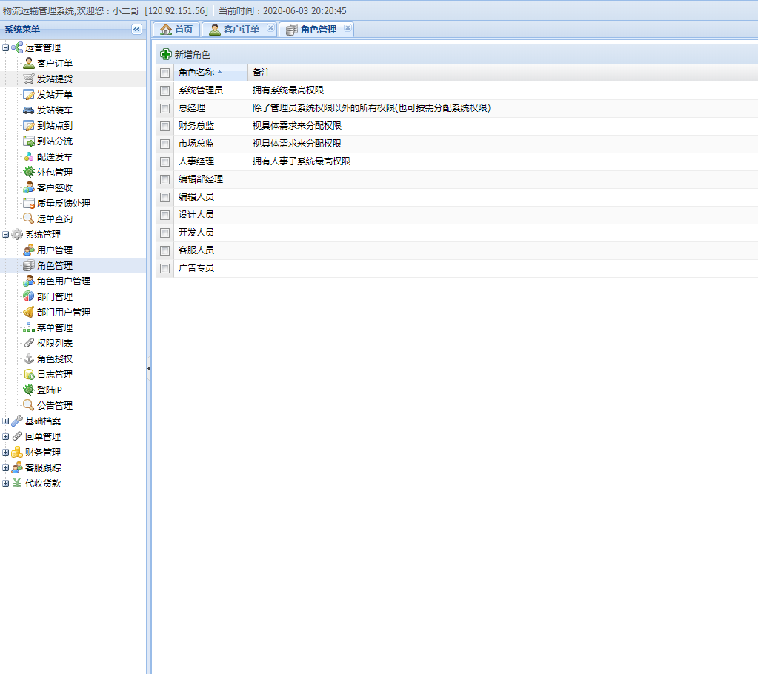The image size is (758, 674).
Task: Expand the 代收货款 tree node
Action: 6,483
